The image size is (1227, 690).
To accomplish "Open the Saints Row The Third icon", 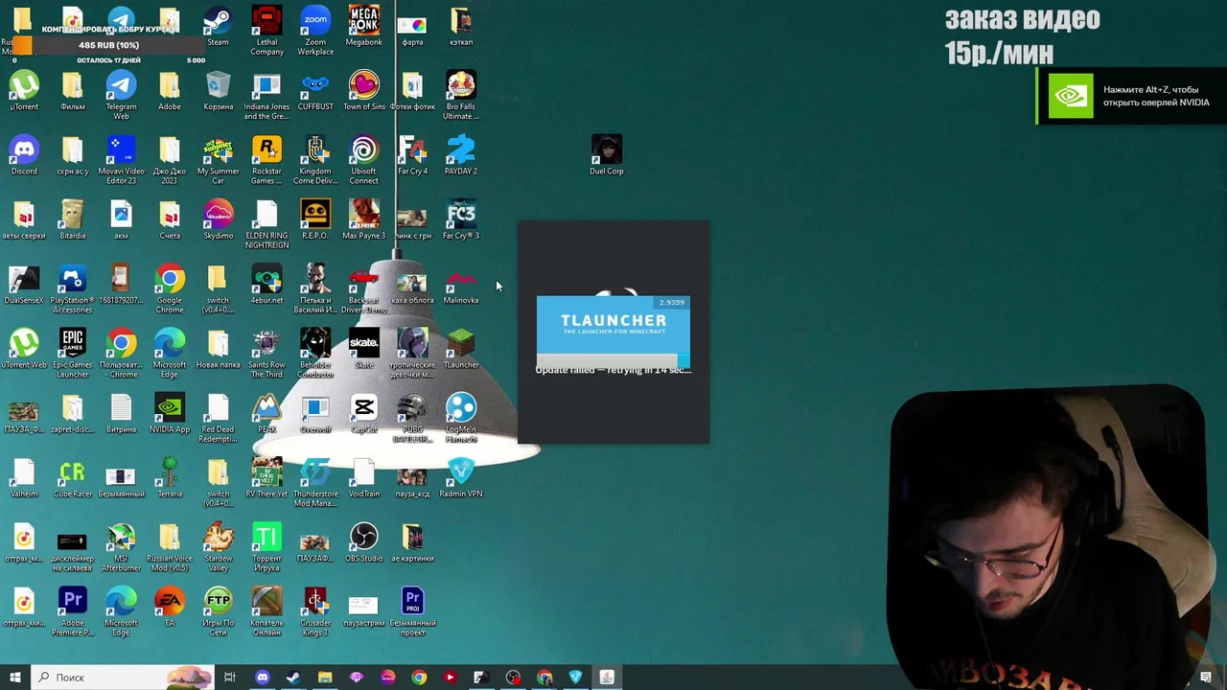I will coord(266,353).
